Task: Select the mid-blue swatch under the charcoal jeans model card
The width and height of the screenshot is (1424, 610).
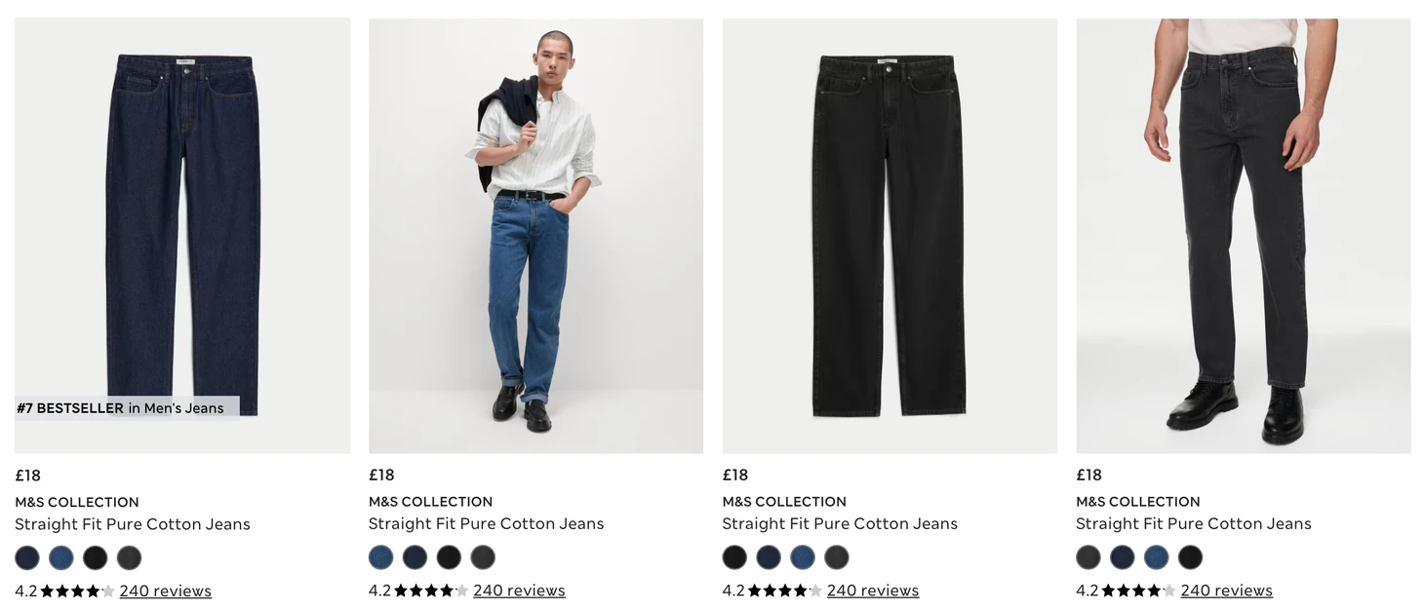Action: click(x=1156, y=557)
